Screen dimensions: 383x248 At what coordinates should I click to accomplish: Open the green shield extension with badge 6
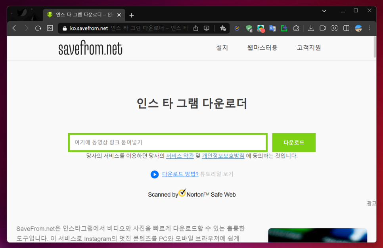[249, 28]
